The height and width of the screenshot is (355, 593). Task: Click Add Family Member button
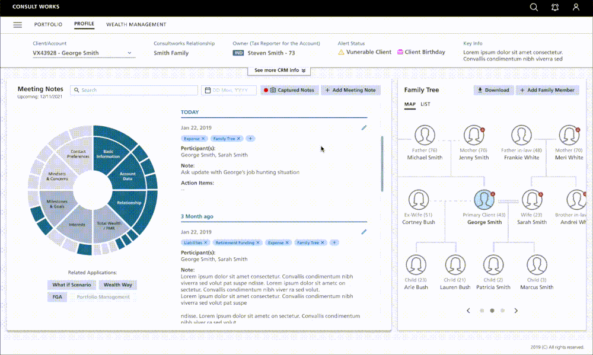click(x=547, y=90)
